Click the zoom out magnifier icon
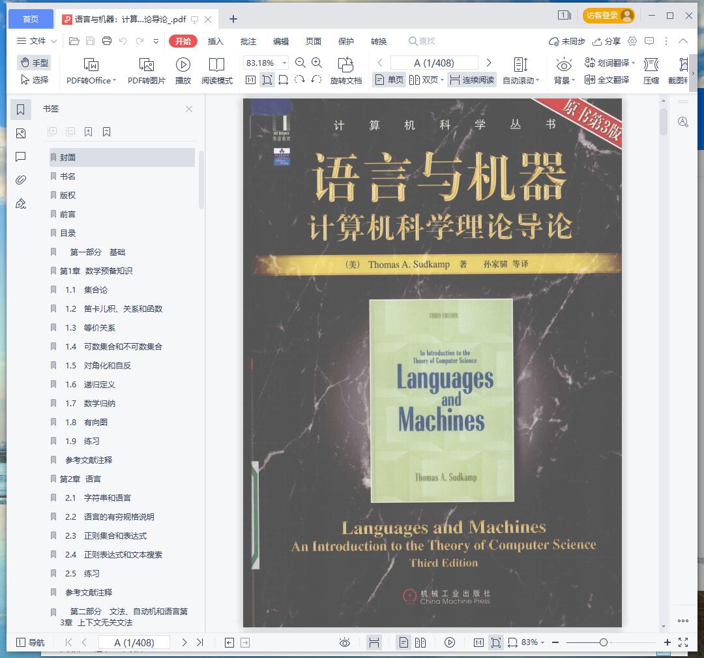This screenshot has height=658, width=704. pos(301,63)
